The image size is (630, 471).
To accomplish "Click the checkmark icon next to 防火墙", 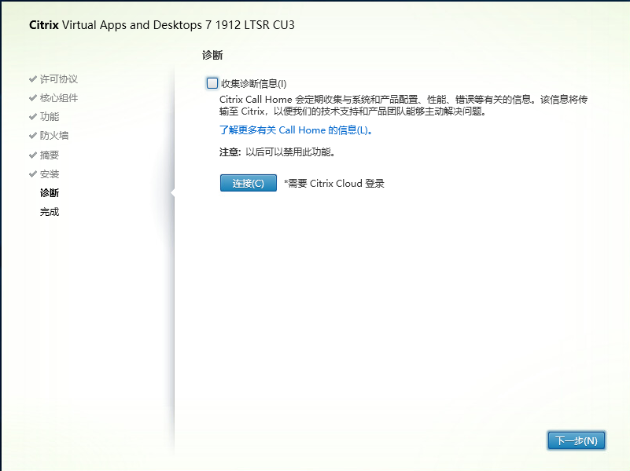I will point(33,136).
